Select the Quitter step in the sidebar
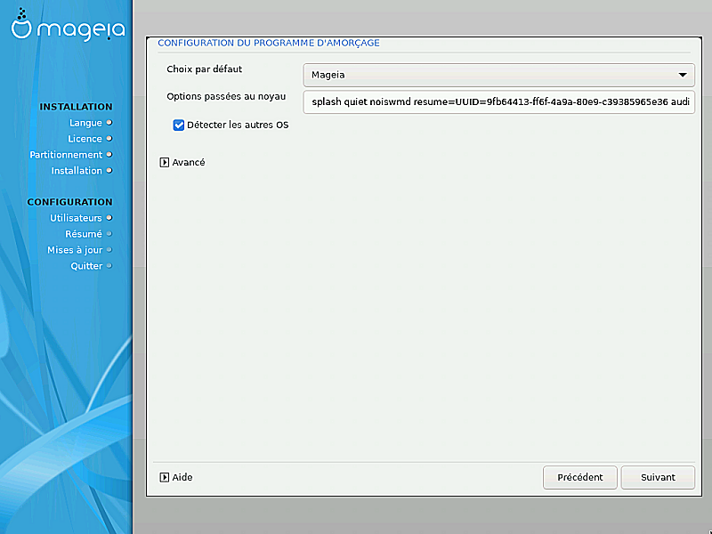 (x=86, y=266)
